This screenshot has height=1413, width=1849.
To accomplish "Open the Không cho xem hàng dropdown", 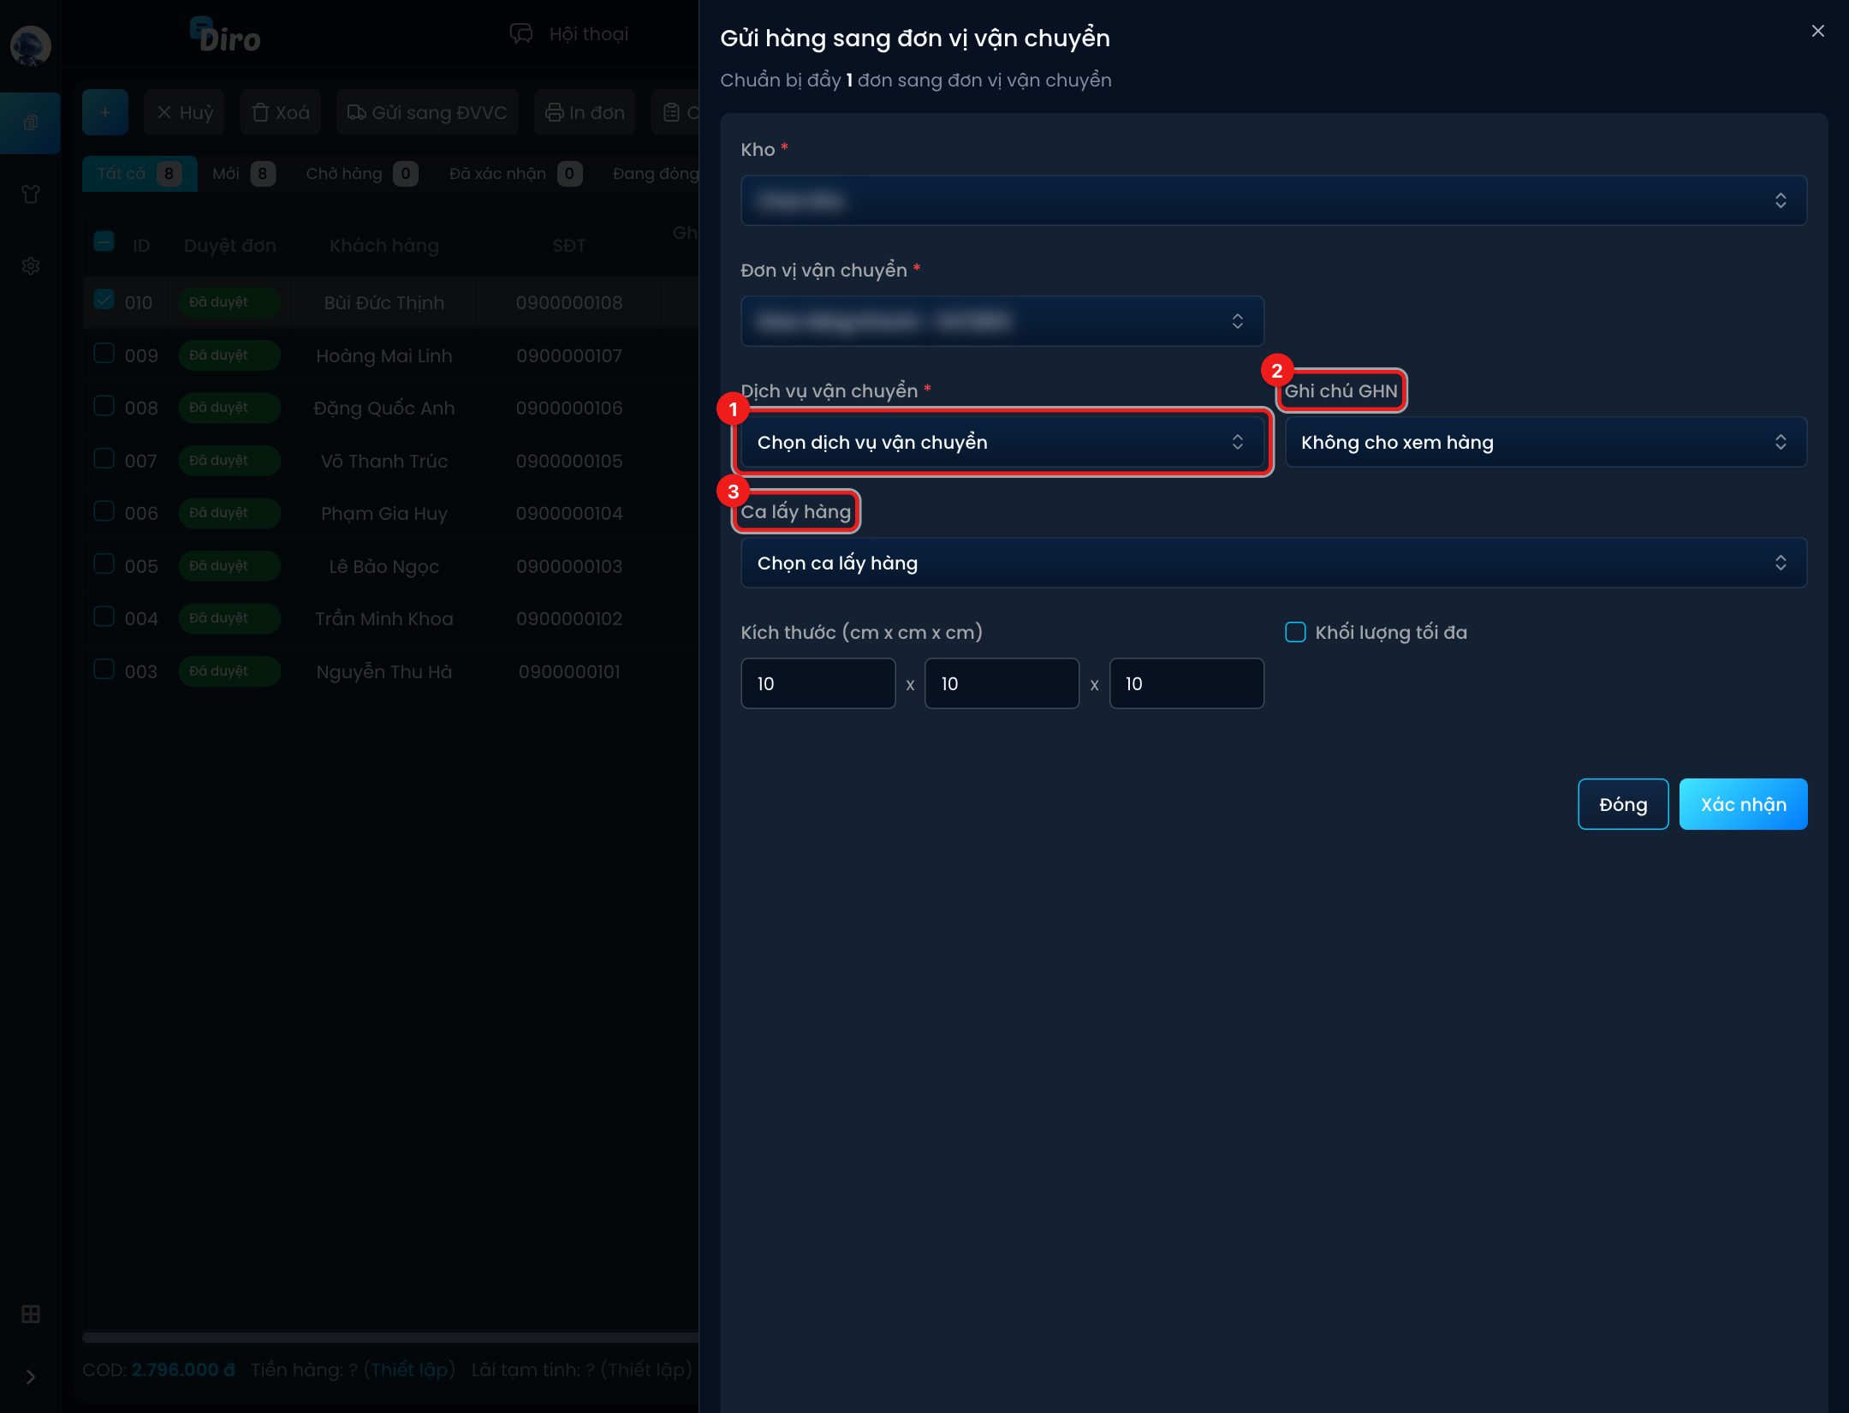I will (x=1545, y=442).
